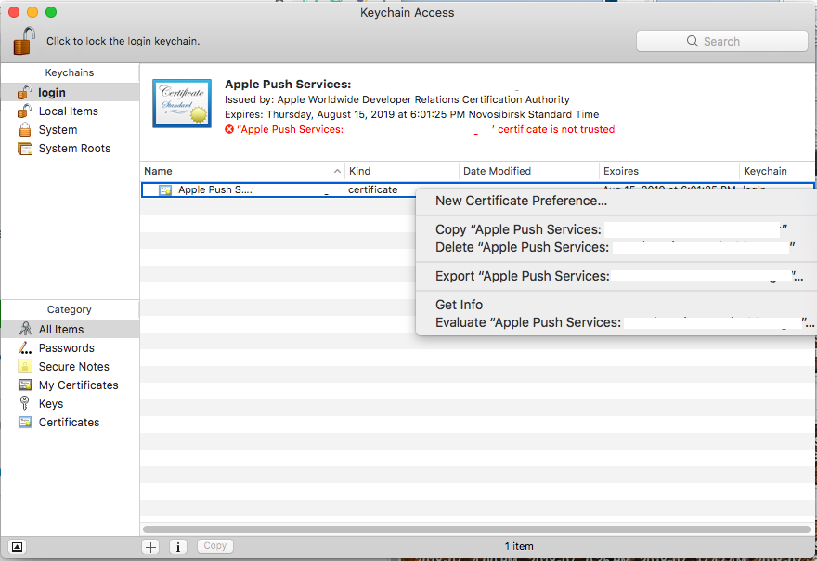Screen dimensions: 817x561
Task: Show the My Certificates category
Action: (70, 385)
